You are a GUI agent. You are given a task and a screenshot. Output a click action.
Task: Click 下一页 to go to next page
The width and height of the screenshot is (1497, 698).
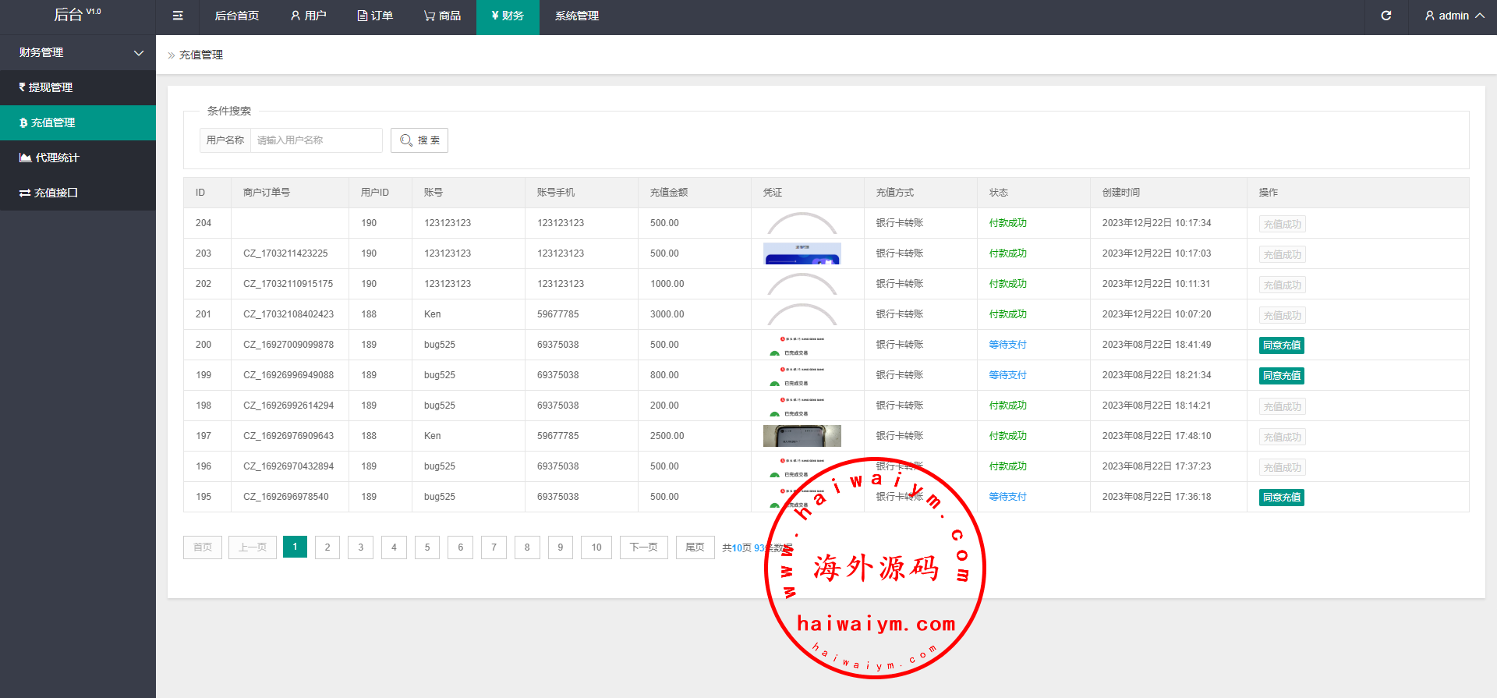pos(643,547)
